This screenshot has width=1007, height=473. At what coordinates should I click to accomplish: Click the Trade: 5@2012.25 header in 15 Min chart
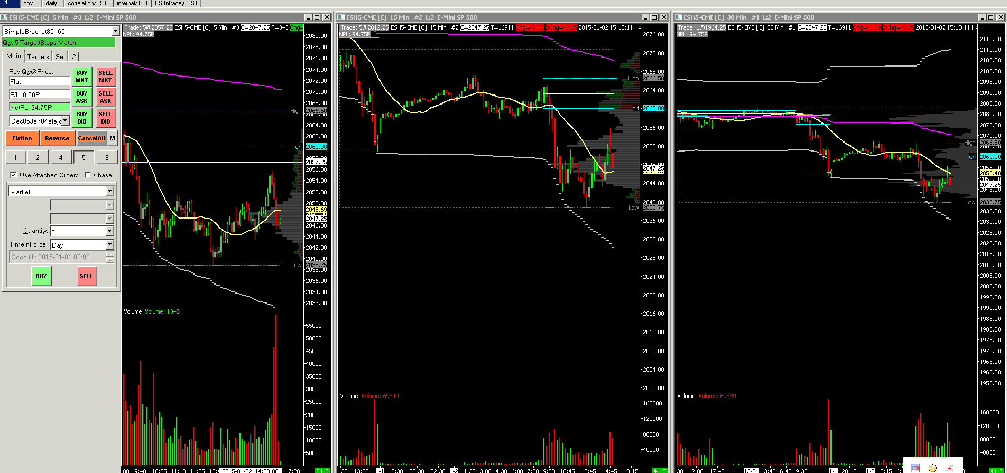pyautogui.click(x=365, y=27)
